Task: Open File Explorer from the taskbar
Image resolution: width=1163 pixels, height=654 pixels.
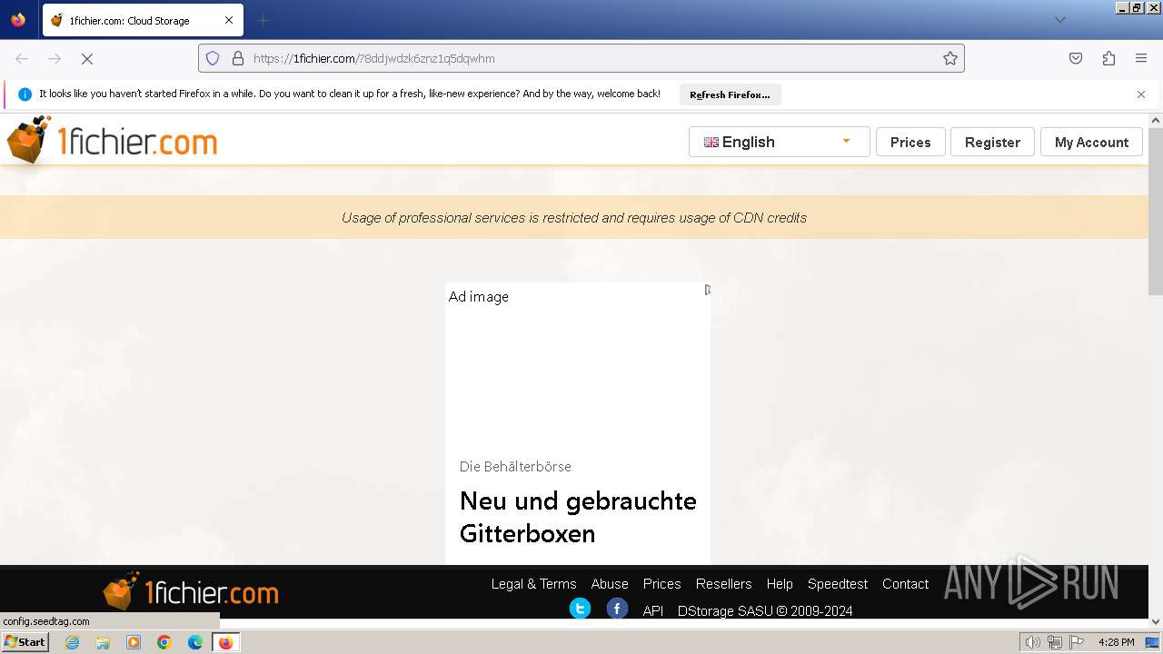Action: tap(103, 642)
